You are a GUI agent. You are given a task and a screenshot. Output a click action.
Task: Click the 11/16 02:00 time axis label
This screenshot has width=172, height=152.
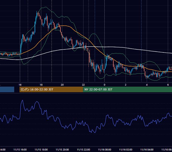[126, 149]
